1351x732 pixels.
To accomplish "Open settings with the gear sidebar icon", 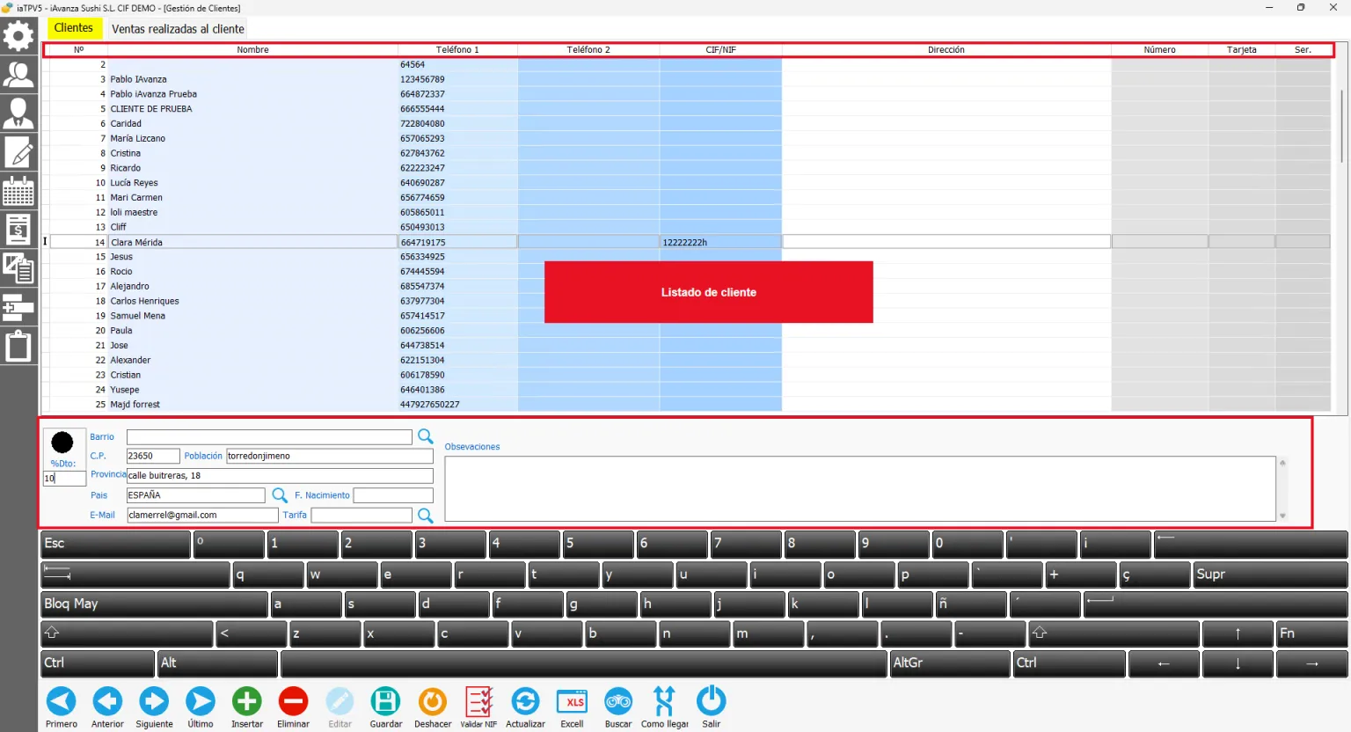I will (18, 36).
